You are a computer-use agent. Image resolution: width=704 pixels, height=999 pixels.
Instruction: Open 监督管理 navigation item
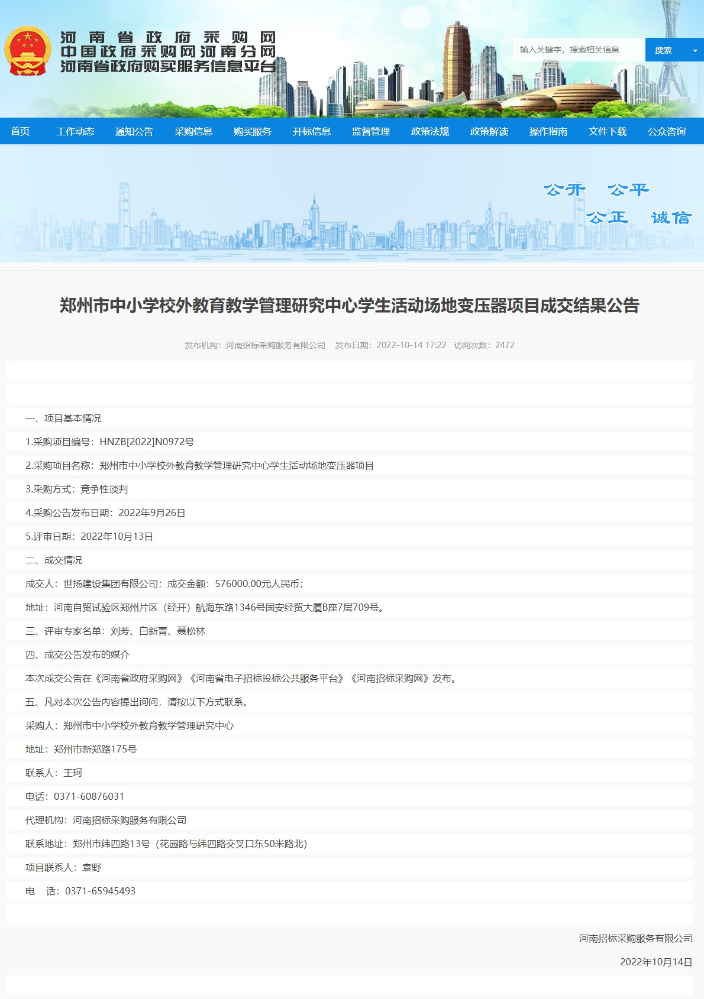point(371,131)
